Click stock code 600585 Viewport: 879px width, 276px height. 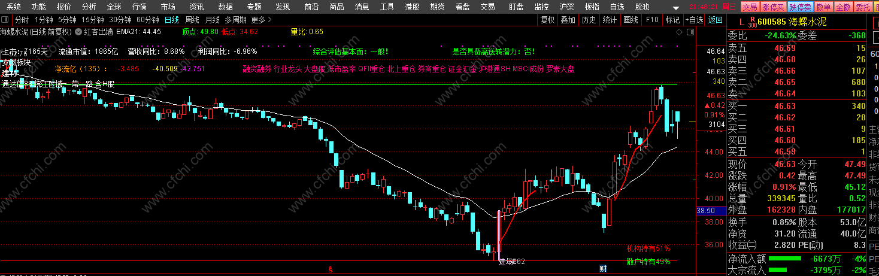771,21
